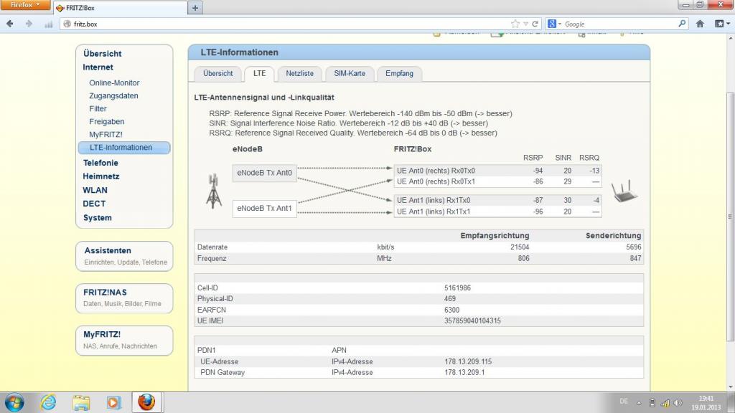Open the volume control in the tray
Viewport: 735px width, 413px height.
[x=678, y=403]
